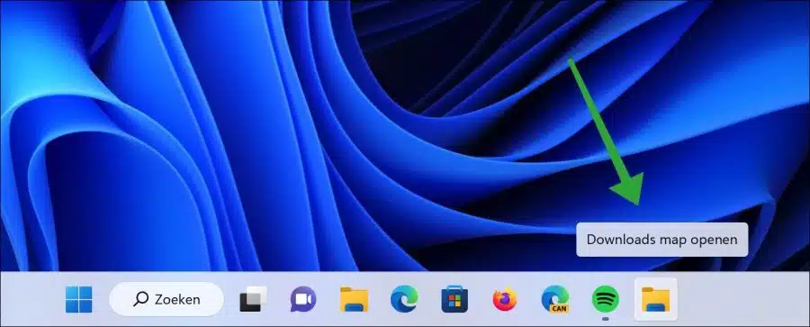Launch the Teams Chat camera icon

click(303, 299)
